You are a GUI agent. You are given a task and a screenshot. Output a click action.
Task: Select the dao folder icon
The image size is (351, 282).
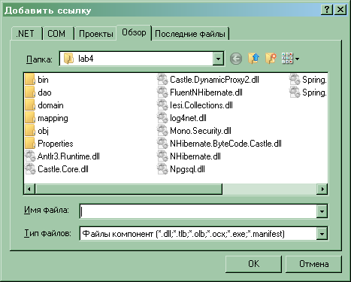tap(30, 92)
